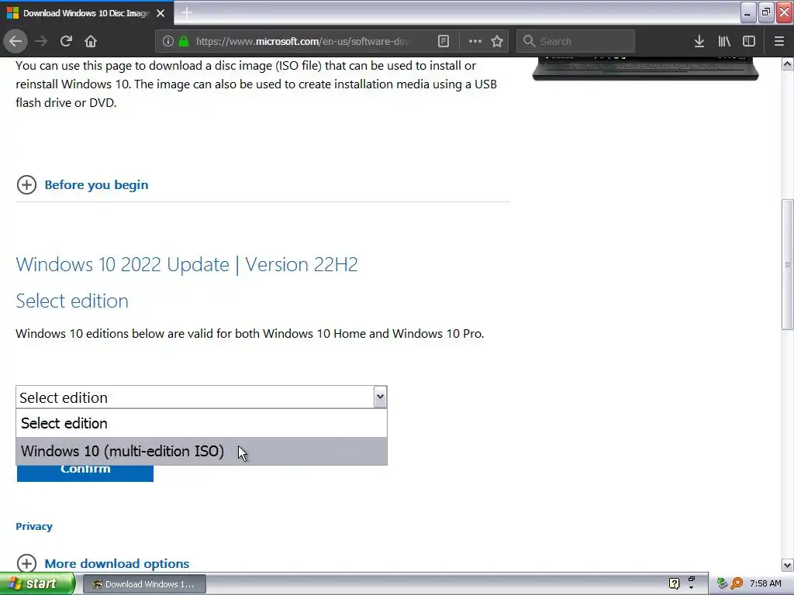
Task: Choose the Select edition placeholder option
Action: click(202, 423)
